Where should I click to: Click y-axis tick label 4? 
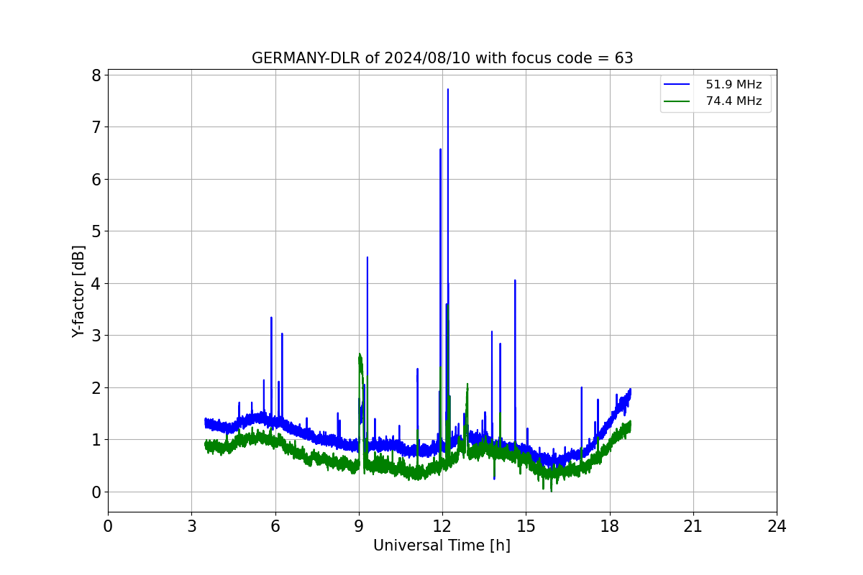[96, 284]
